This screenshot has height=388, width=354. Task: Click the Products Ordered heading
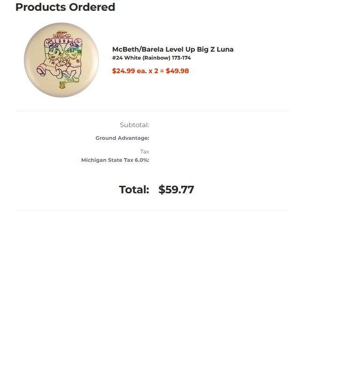point(65,7)
